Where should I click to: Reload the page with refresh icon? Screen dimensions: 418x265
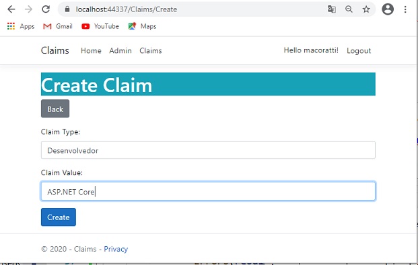46,9
